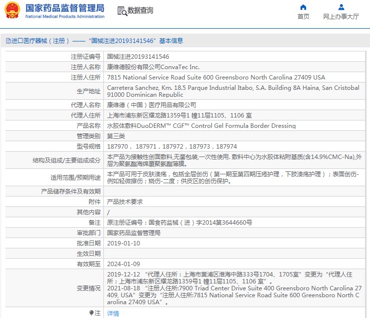
Task: Open the 详情 details link
Action: coord(113,313)
